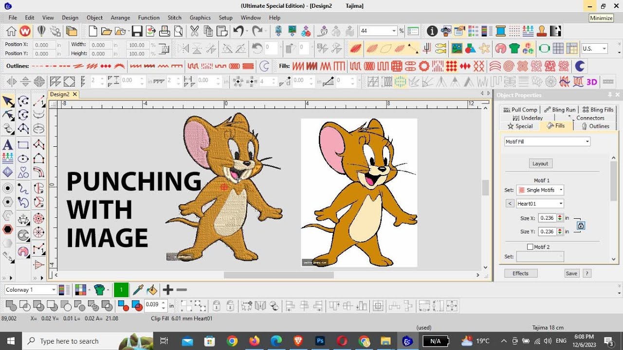Click the previous motif < button
Viewport: 623px width, 350px height.
pyautogui.click(x=510, y=204)
